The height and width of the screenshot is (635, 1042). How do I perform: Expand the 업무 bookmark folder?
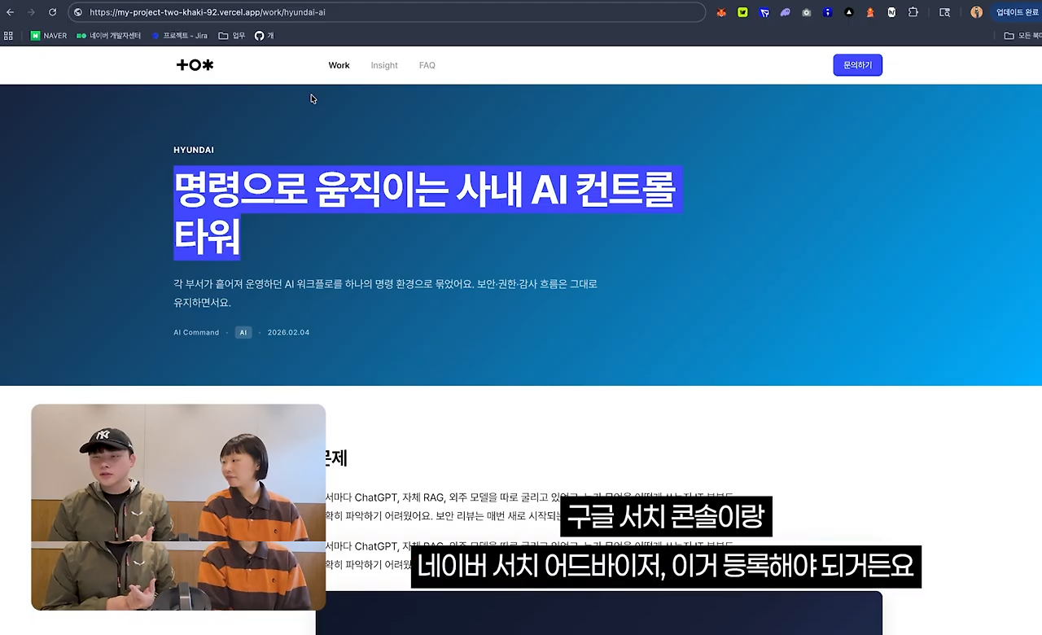click(231, 36)
